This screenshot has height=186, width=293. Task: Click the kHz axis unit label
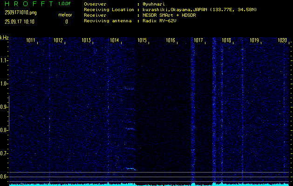pos(4,38)
